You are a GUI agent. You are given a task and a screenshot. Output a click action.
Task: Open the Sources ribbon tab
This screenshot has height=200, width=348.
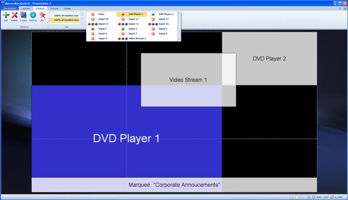point(54,8)
